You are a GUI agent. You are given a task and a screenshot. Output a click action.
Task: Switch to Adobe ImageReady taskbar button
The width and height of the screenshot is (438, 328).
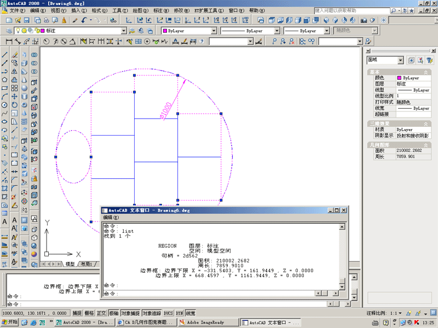(x=209, y=323)
